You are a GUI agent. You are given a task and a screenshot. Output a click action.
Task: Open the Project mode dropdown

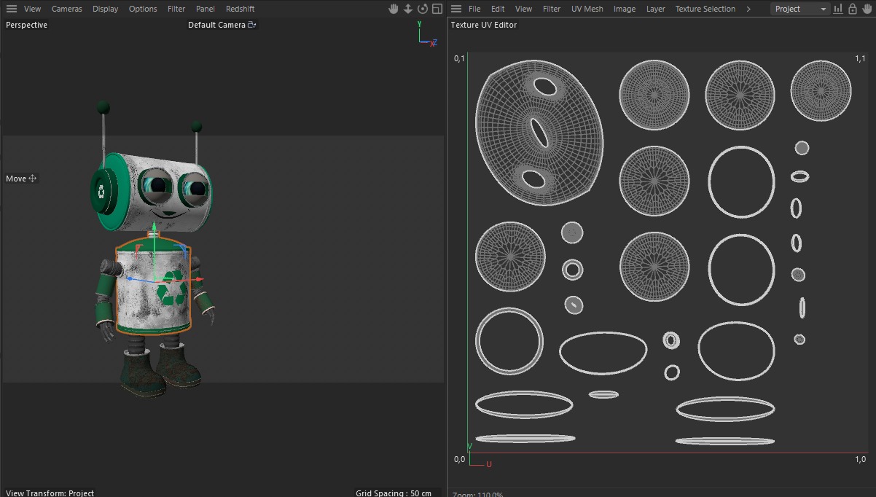(x=800, y=9)
